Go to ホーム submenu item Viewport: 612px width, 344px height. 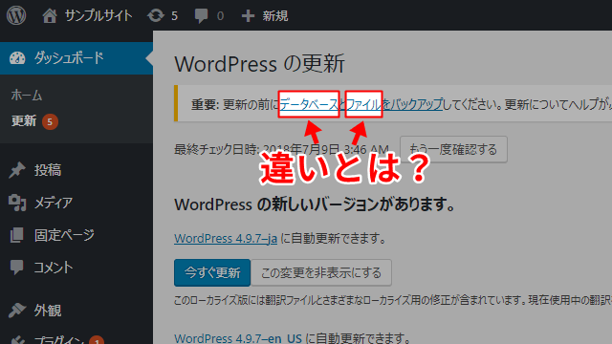click(x=27, y=96)
